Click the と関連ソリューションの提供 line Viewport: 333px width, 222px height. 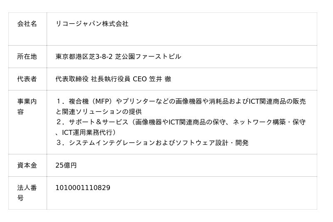point(99,112)
